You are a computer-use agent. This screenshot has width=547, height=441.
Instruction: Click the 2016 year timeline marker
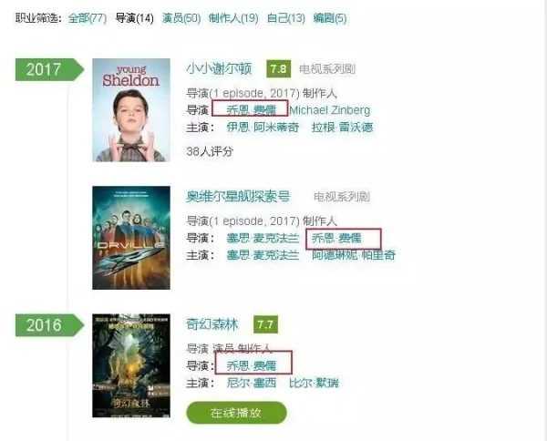[x=49, y=325]
